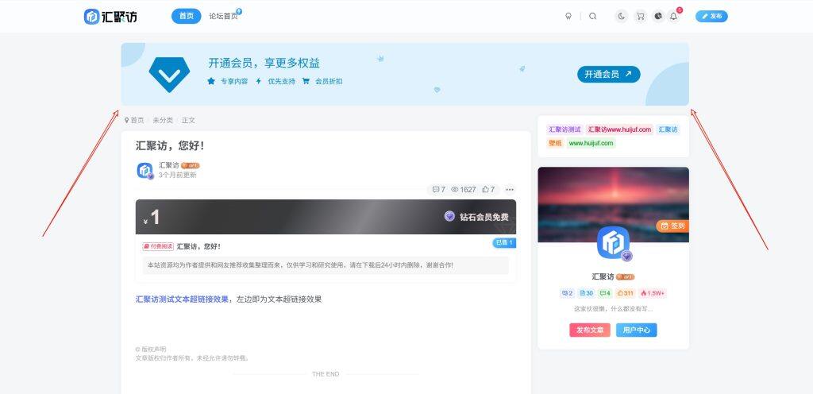
Task: Click the likes stat badge 311
Action: pos(626,293)
